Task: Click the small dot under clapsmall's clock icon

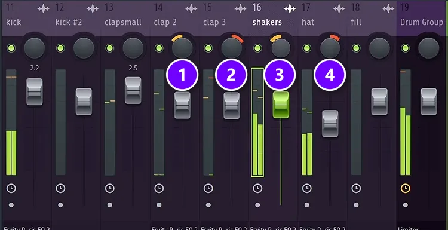Action: (x=110, y=205)
